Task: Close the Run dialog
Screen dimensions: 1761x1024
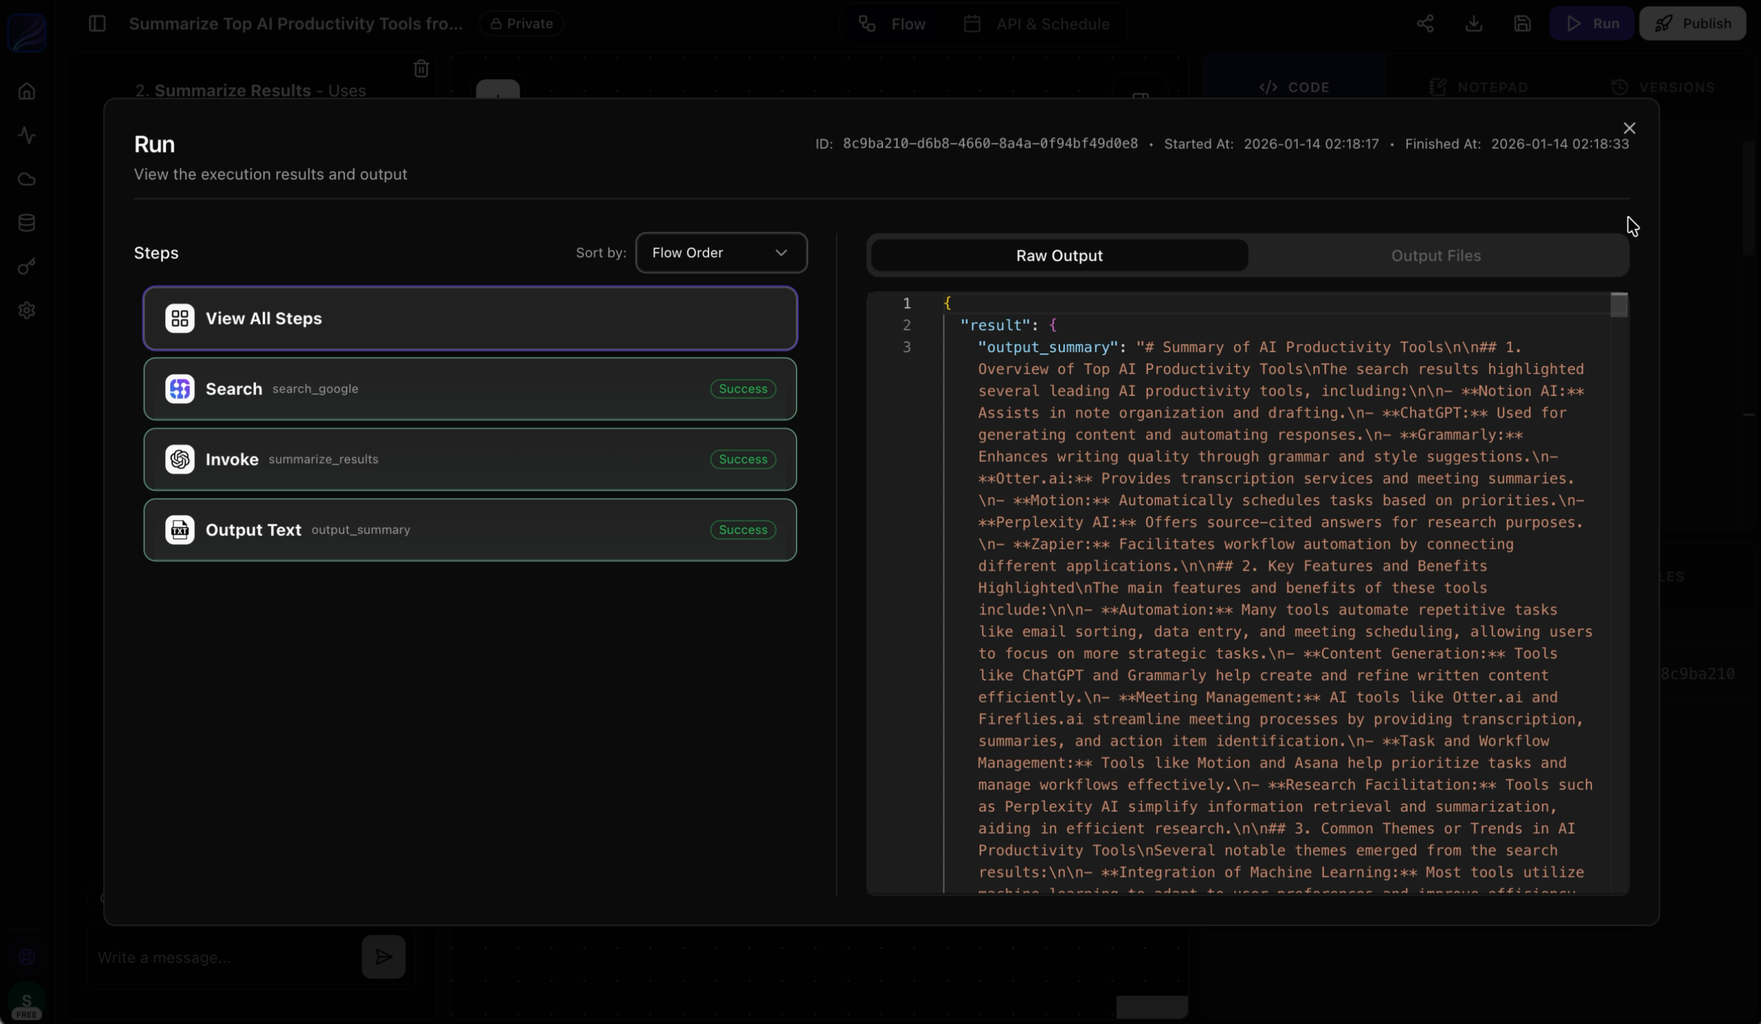Action: (1629, 128)
